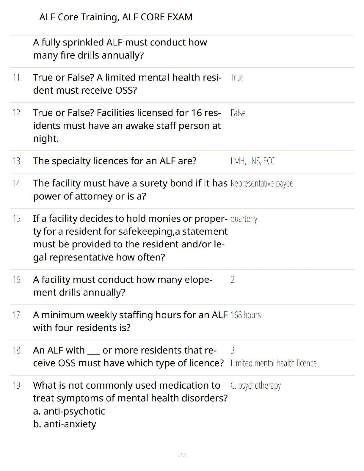This screenshot has width=364, height=471.
Task: Click the specialty licences question text
Action: click(x=115, y=161)
